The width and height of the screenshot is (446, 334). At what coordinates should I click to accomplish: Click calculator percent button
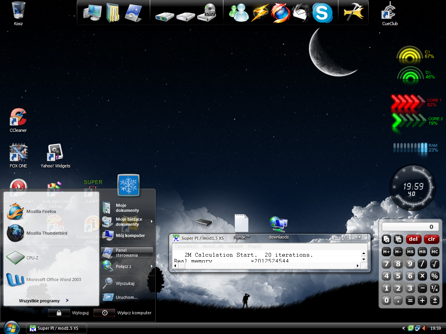pos(435,276)
